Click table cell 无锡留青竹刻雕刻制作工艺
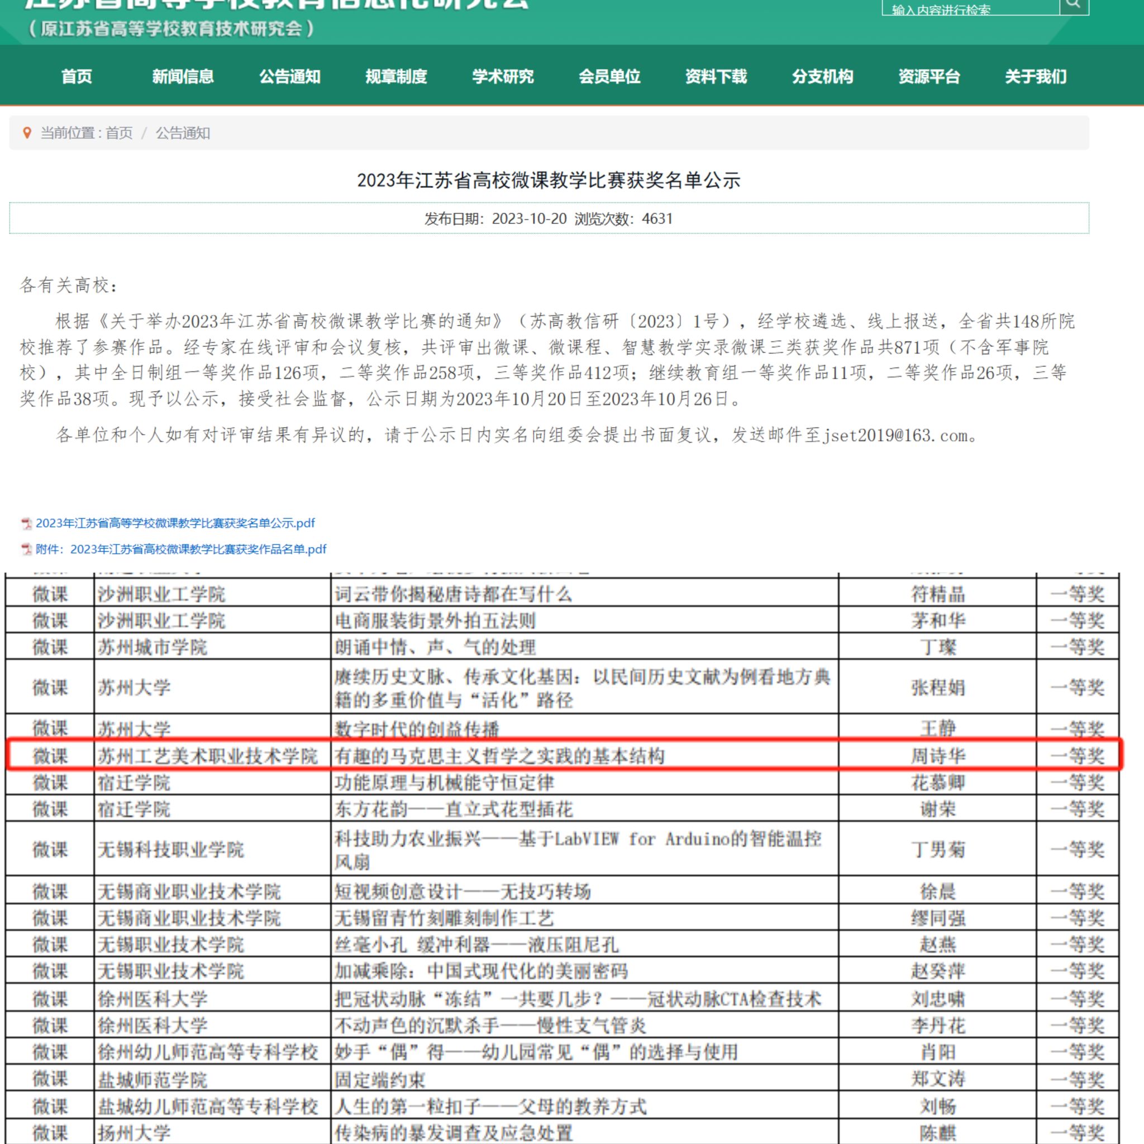The image size is (1144, 1144). pyautogui.click(x=584, y=918)
